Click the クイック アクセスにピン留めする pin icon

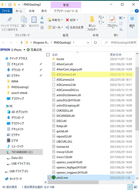click(10, 19)
